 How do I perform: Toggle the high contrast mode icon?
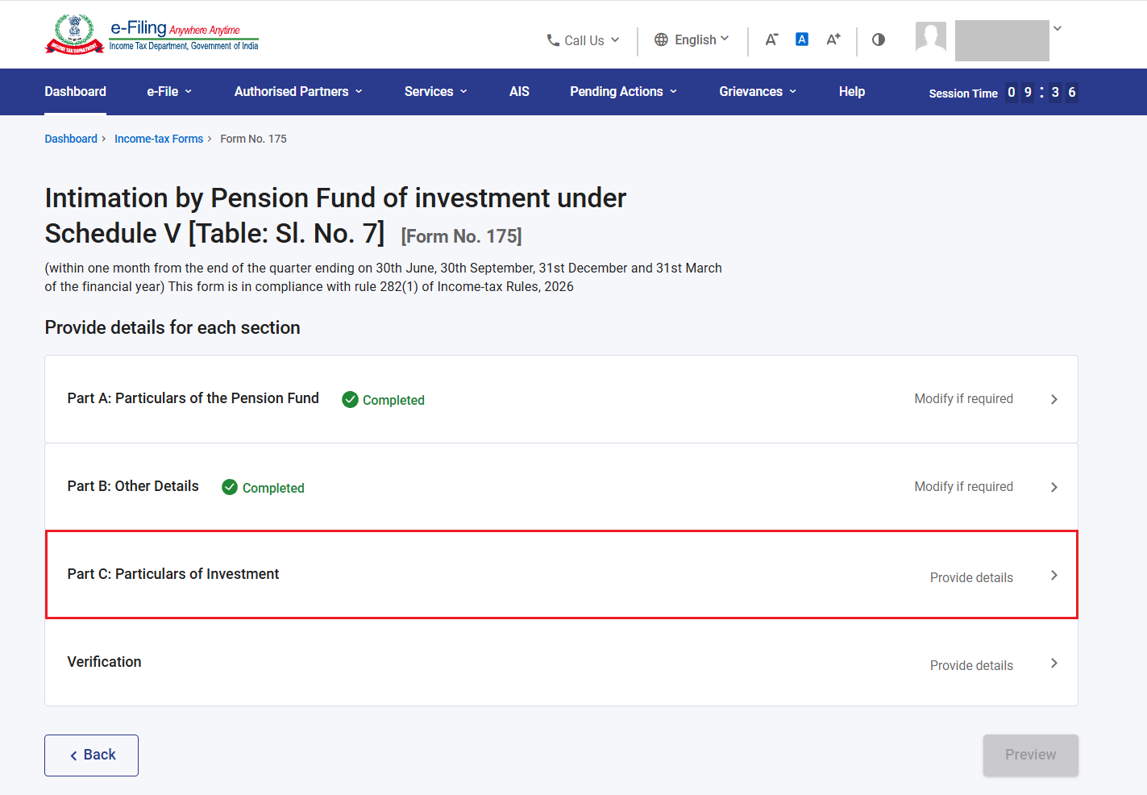coord(879,40)
